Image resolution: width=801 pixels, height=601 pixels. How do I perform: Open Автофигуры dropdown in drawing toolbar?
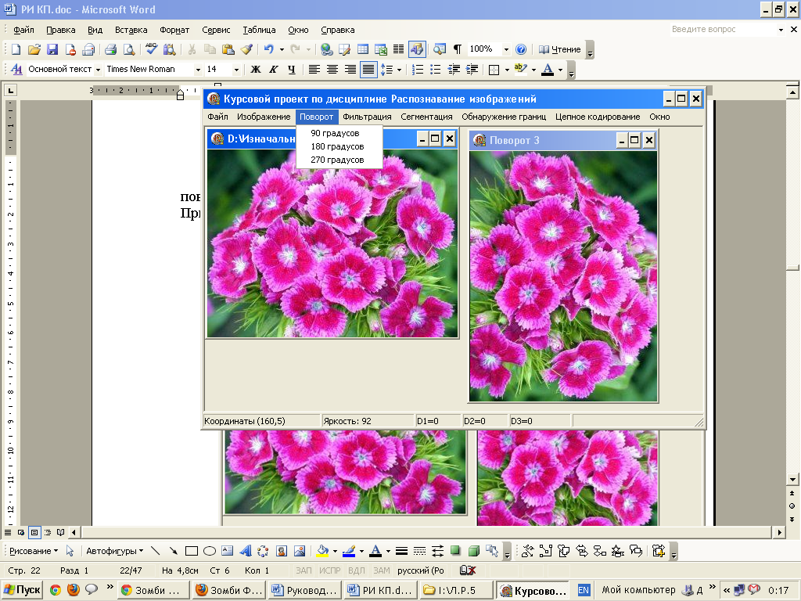point(114,551)
